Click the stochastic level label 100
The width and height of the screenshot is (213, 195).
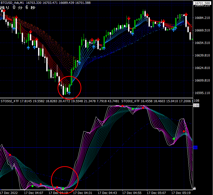pos(196,105)
